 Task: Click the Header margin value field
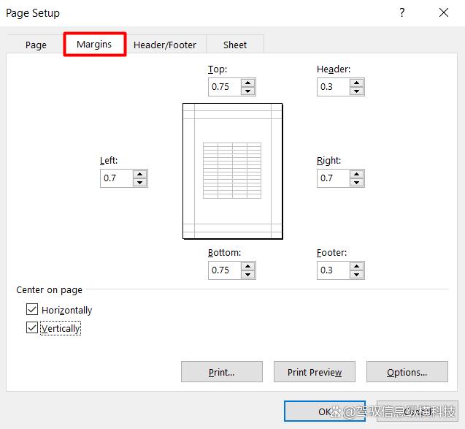334,87
